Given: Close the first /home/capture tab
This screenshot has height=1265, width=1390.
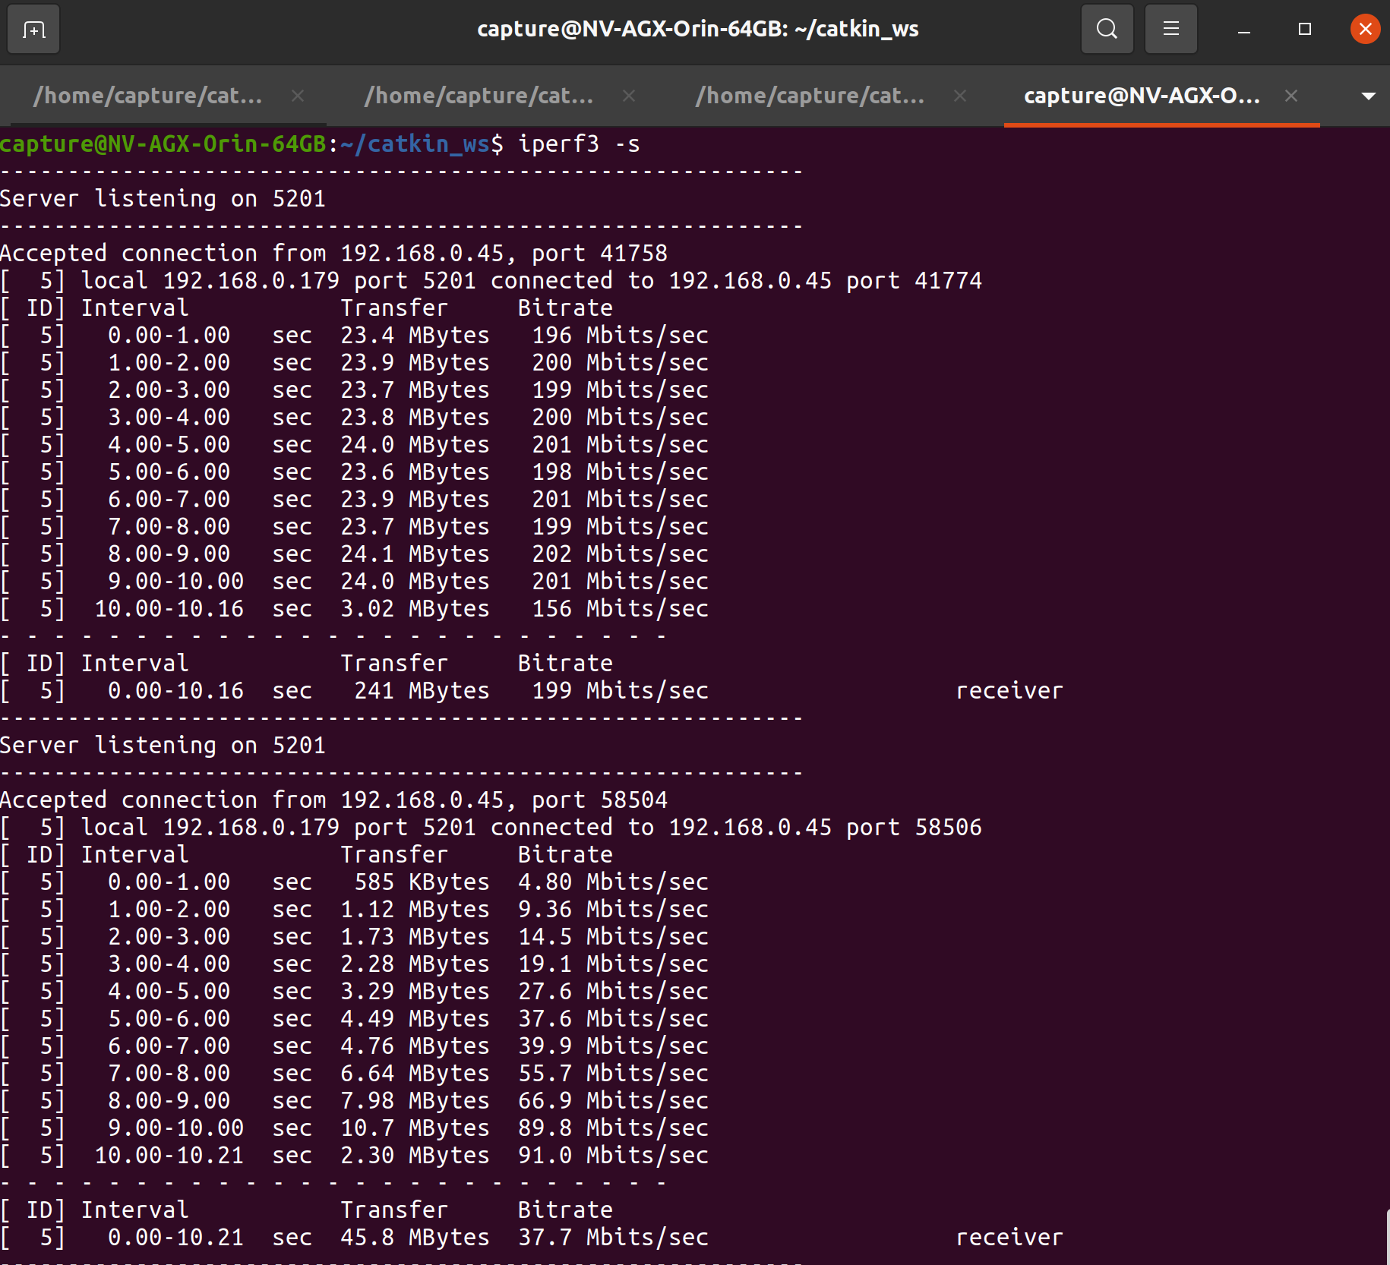Looking at the screenshot, I should click(297, 96).
